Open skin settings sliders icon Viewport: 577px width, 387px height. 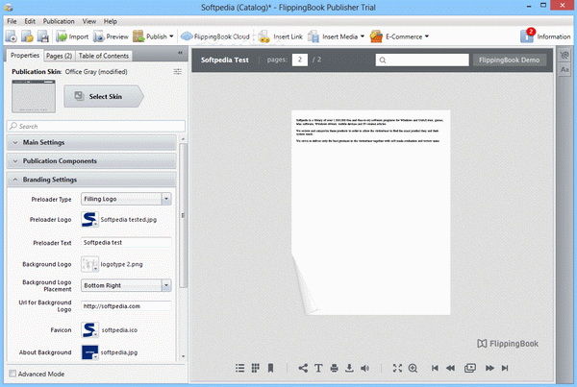point(177,72)
